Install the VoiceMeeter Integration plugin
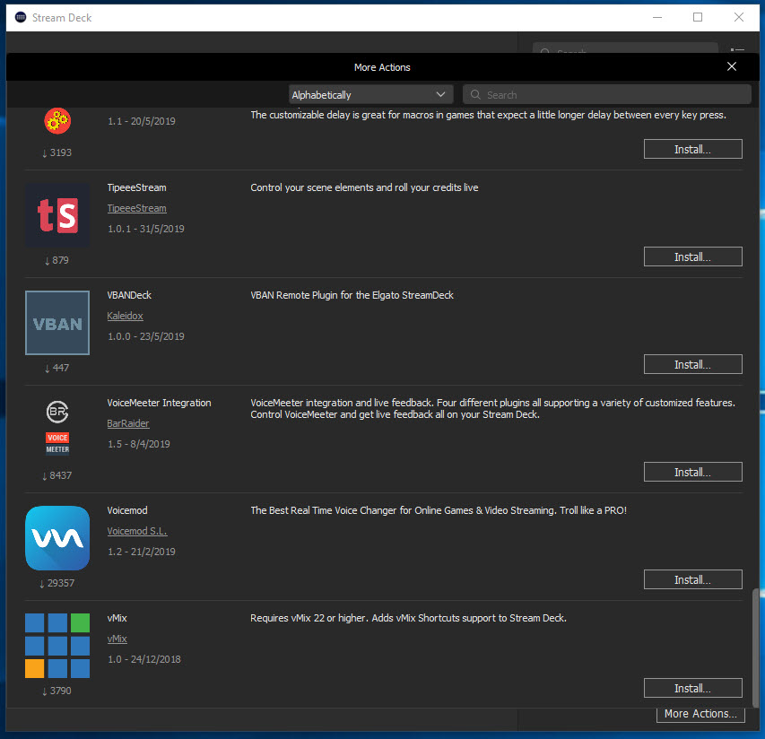Viewport: 765px width, 739px height. click(692, 472)
